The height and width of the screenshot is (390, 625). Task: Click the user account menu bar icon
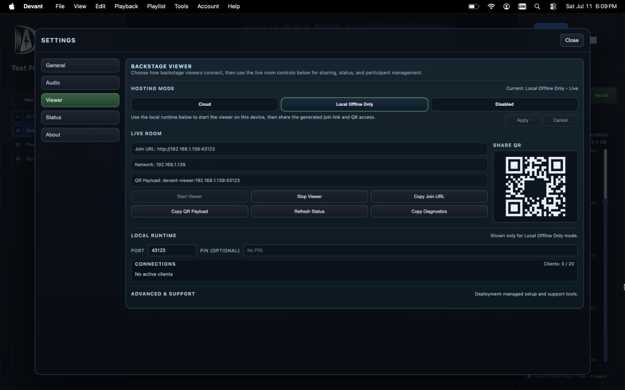(507, 6)
